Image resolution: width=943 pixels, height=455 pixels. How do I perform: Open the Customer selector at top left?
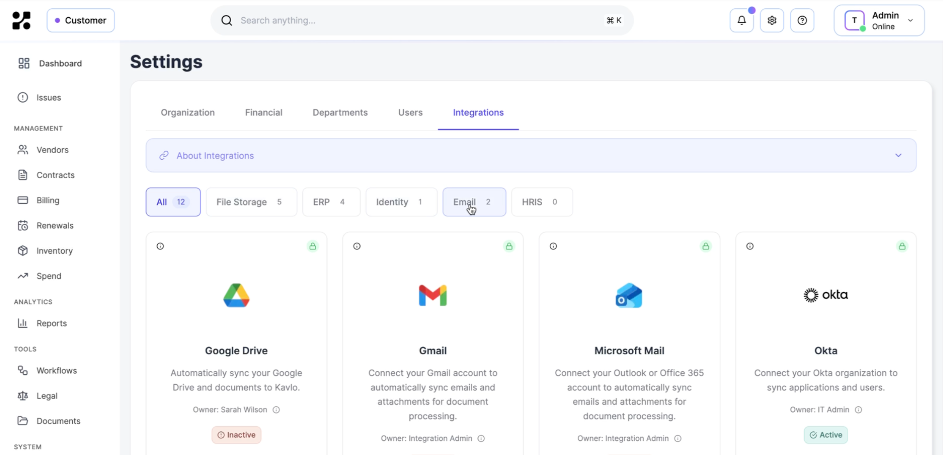(81, 20)
